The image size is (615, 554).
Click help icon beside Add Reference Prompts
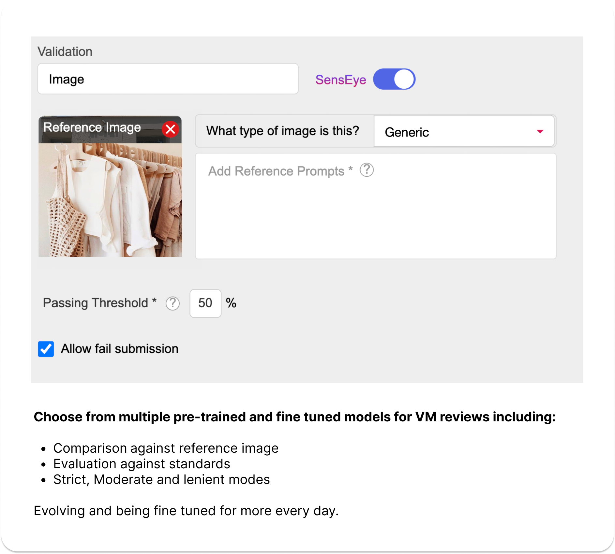pos(367,170)
